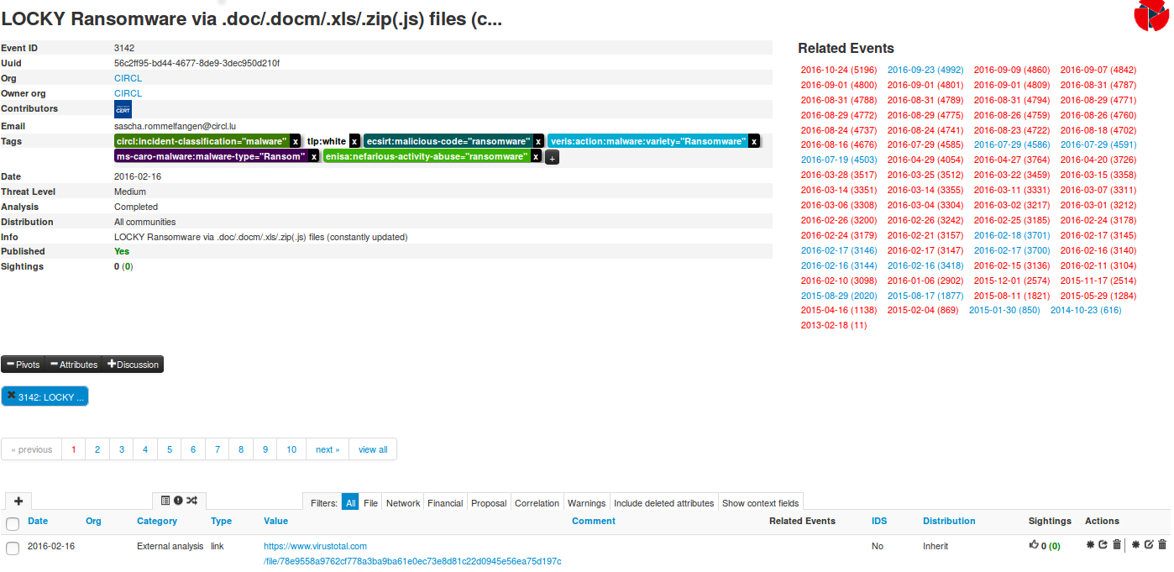Click the freetext import list icon

tap(165, 501)
